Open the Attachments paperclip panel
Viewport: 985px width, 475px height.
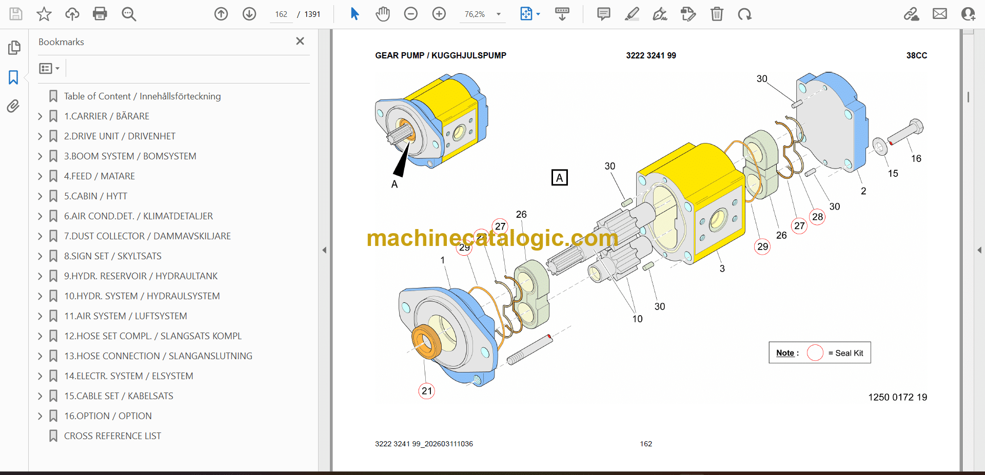coord(13,106)
